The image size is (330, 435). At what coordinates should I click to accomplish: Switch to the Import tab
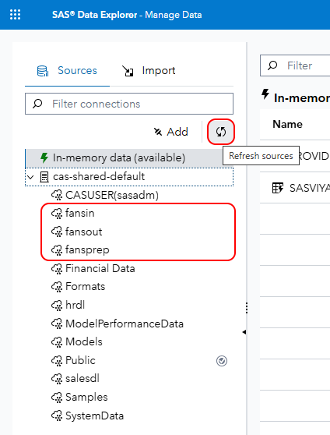point(149,71)
